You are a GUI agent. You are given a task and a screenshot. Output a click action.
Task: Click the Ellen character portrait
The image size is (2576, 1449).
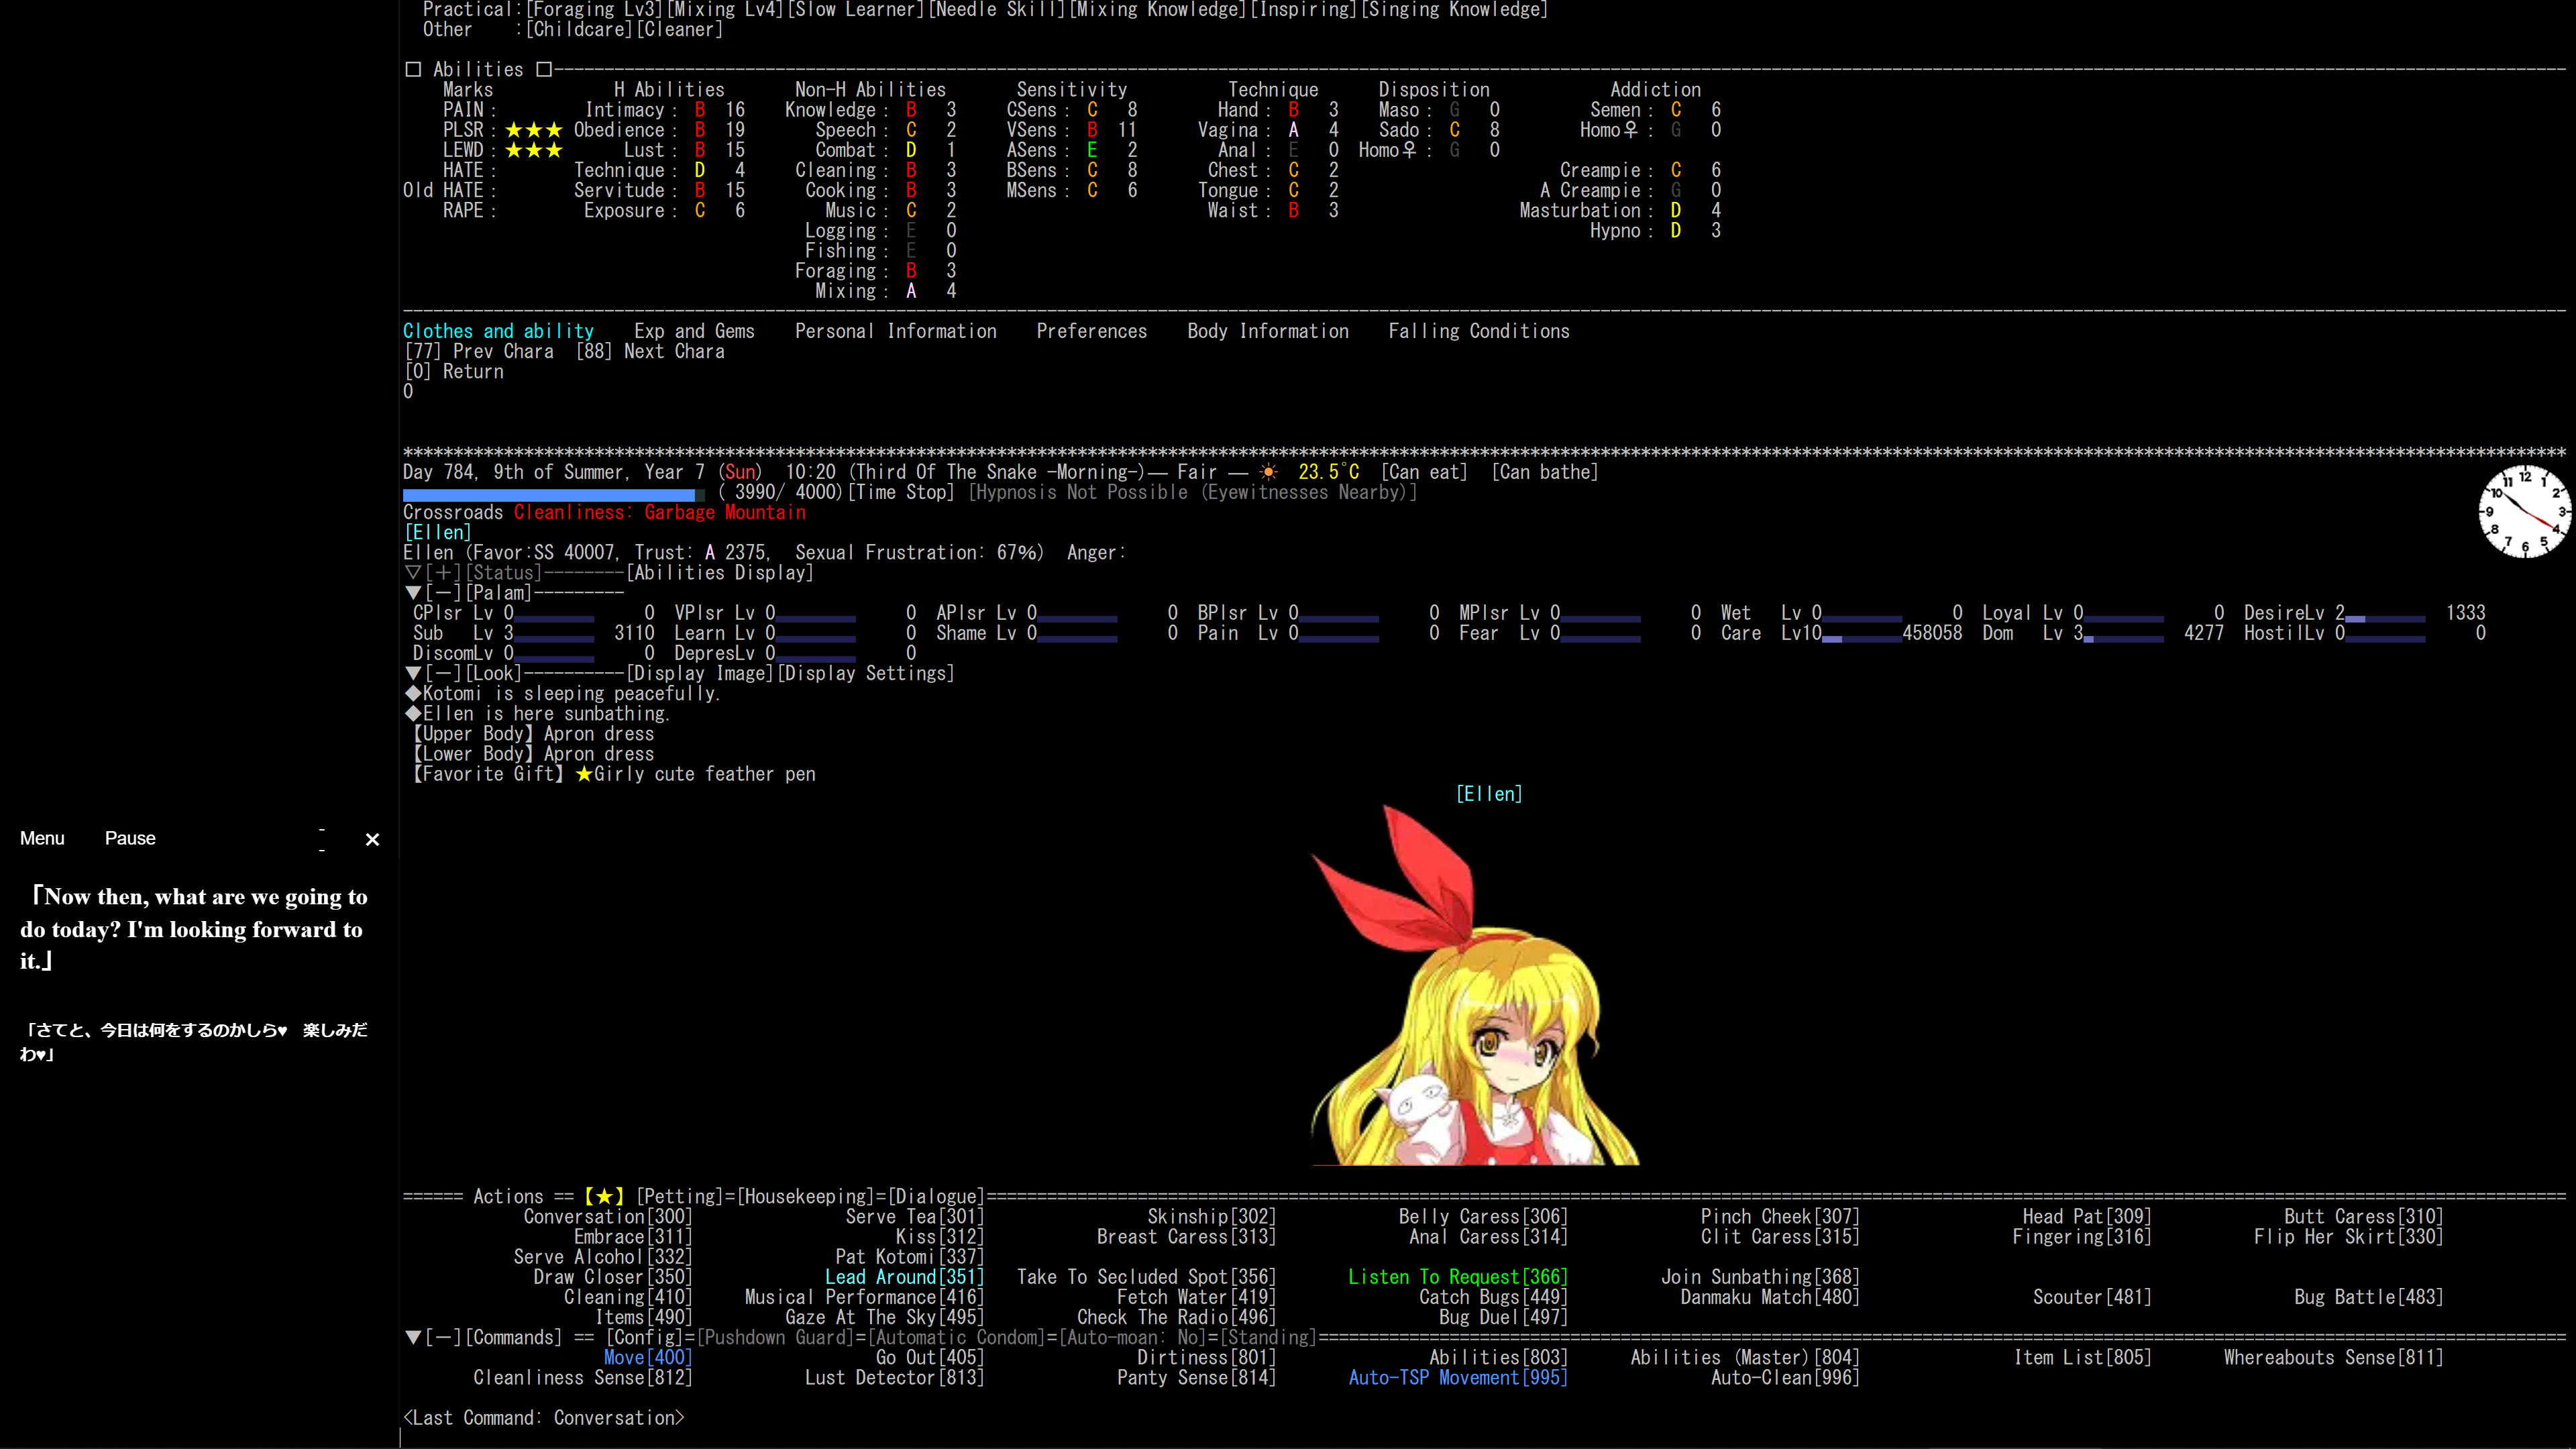[x=1475, y=985]
